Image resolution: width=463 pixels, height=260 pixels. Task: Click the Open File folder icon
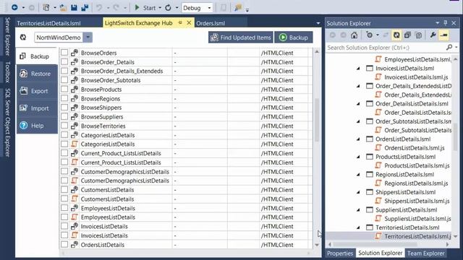pos(63,8)
